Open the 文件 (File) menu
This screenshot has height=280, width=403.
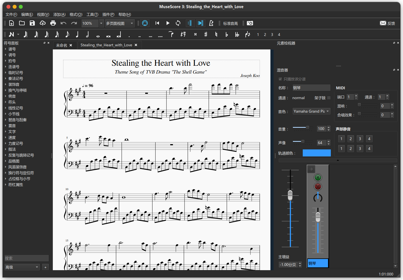point(11,15)
